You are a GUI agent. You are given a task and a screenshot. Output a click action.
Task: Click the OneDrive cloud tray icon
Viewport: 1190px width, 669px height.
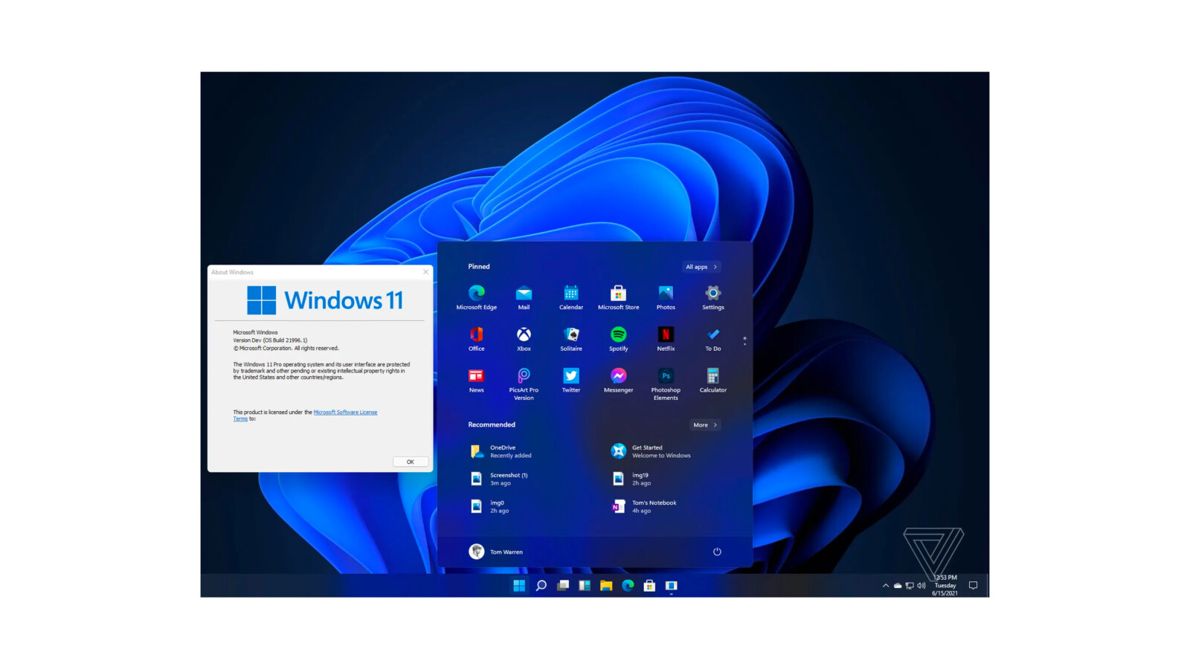click(898, 586)
